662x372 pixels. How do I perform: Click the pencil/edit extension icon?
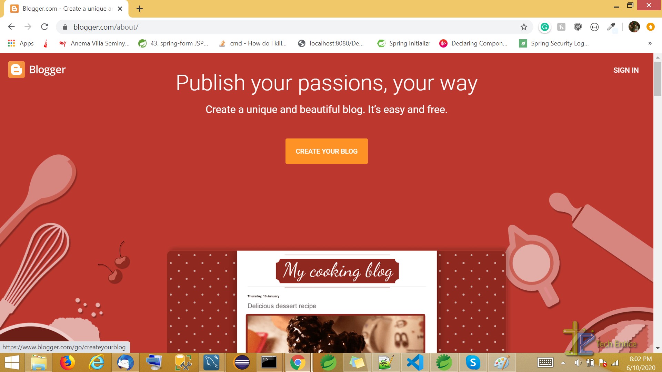(x=611, y=27)
